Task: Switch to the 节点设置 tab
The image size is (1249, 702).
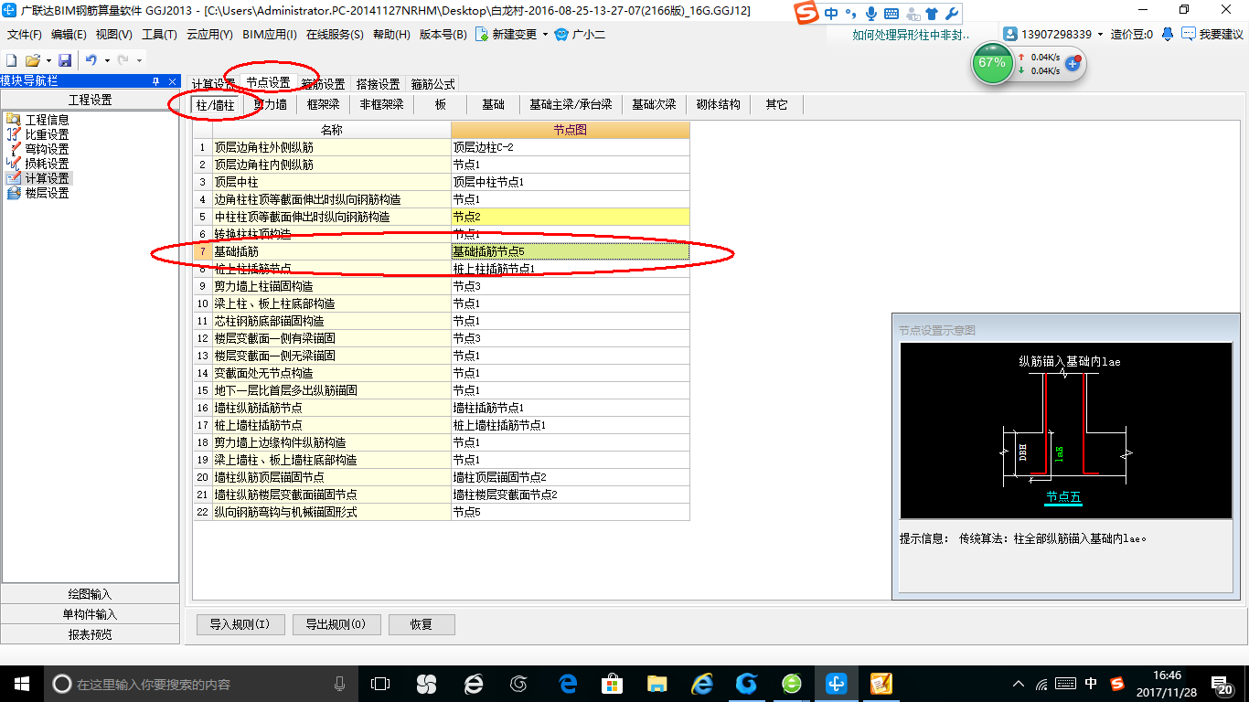Action: click(x=268, y=83)
